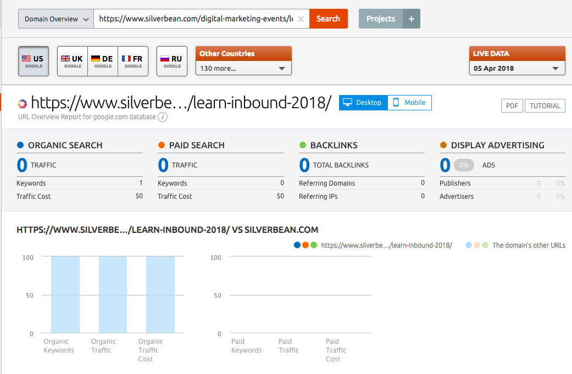Open the Domain Overview report type dropdown
572x374 pixels.
click(x=55, y=18)
